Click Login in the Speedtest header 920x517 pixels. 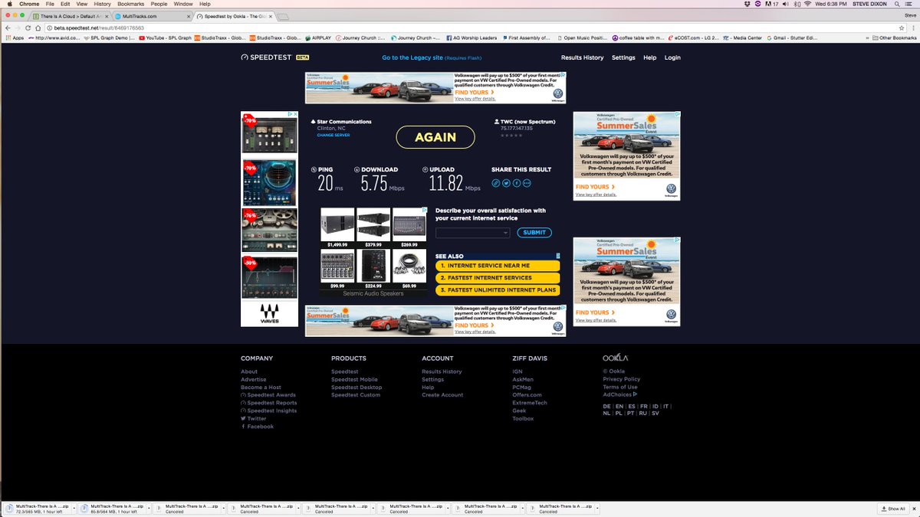(x=672, y=57)
